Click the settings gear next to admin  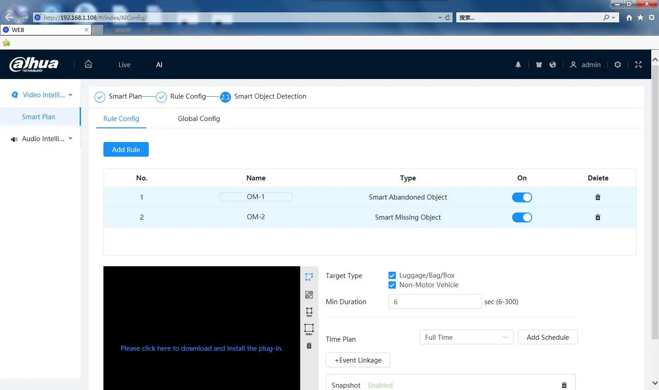click(x=617, y=65)
